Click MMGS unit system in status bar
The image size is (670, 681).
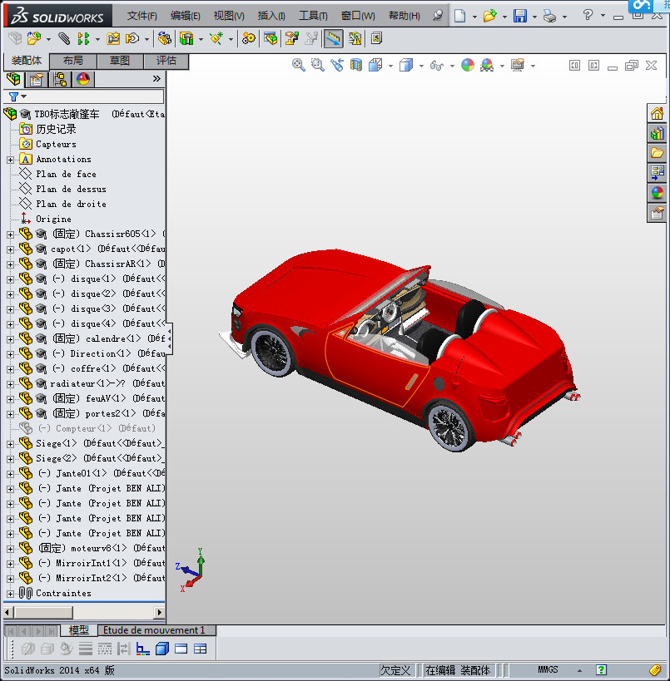pyautogui.click(x=548, y=669)
